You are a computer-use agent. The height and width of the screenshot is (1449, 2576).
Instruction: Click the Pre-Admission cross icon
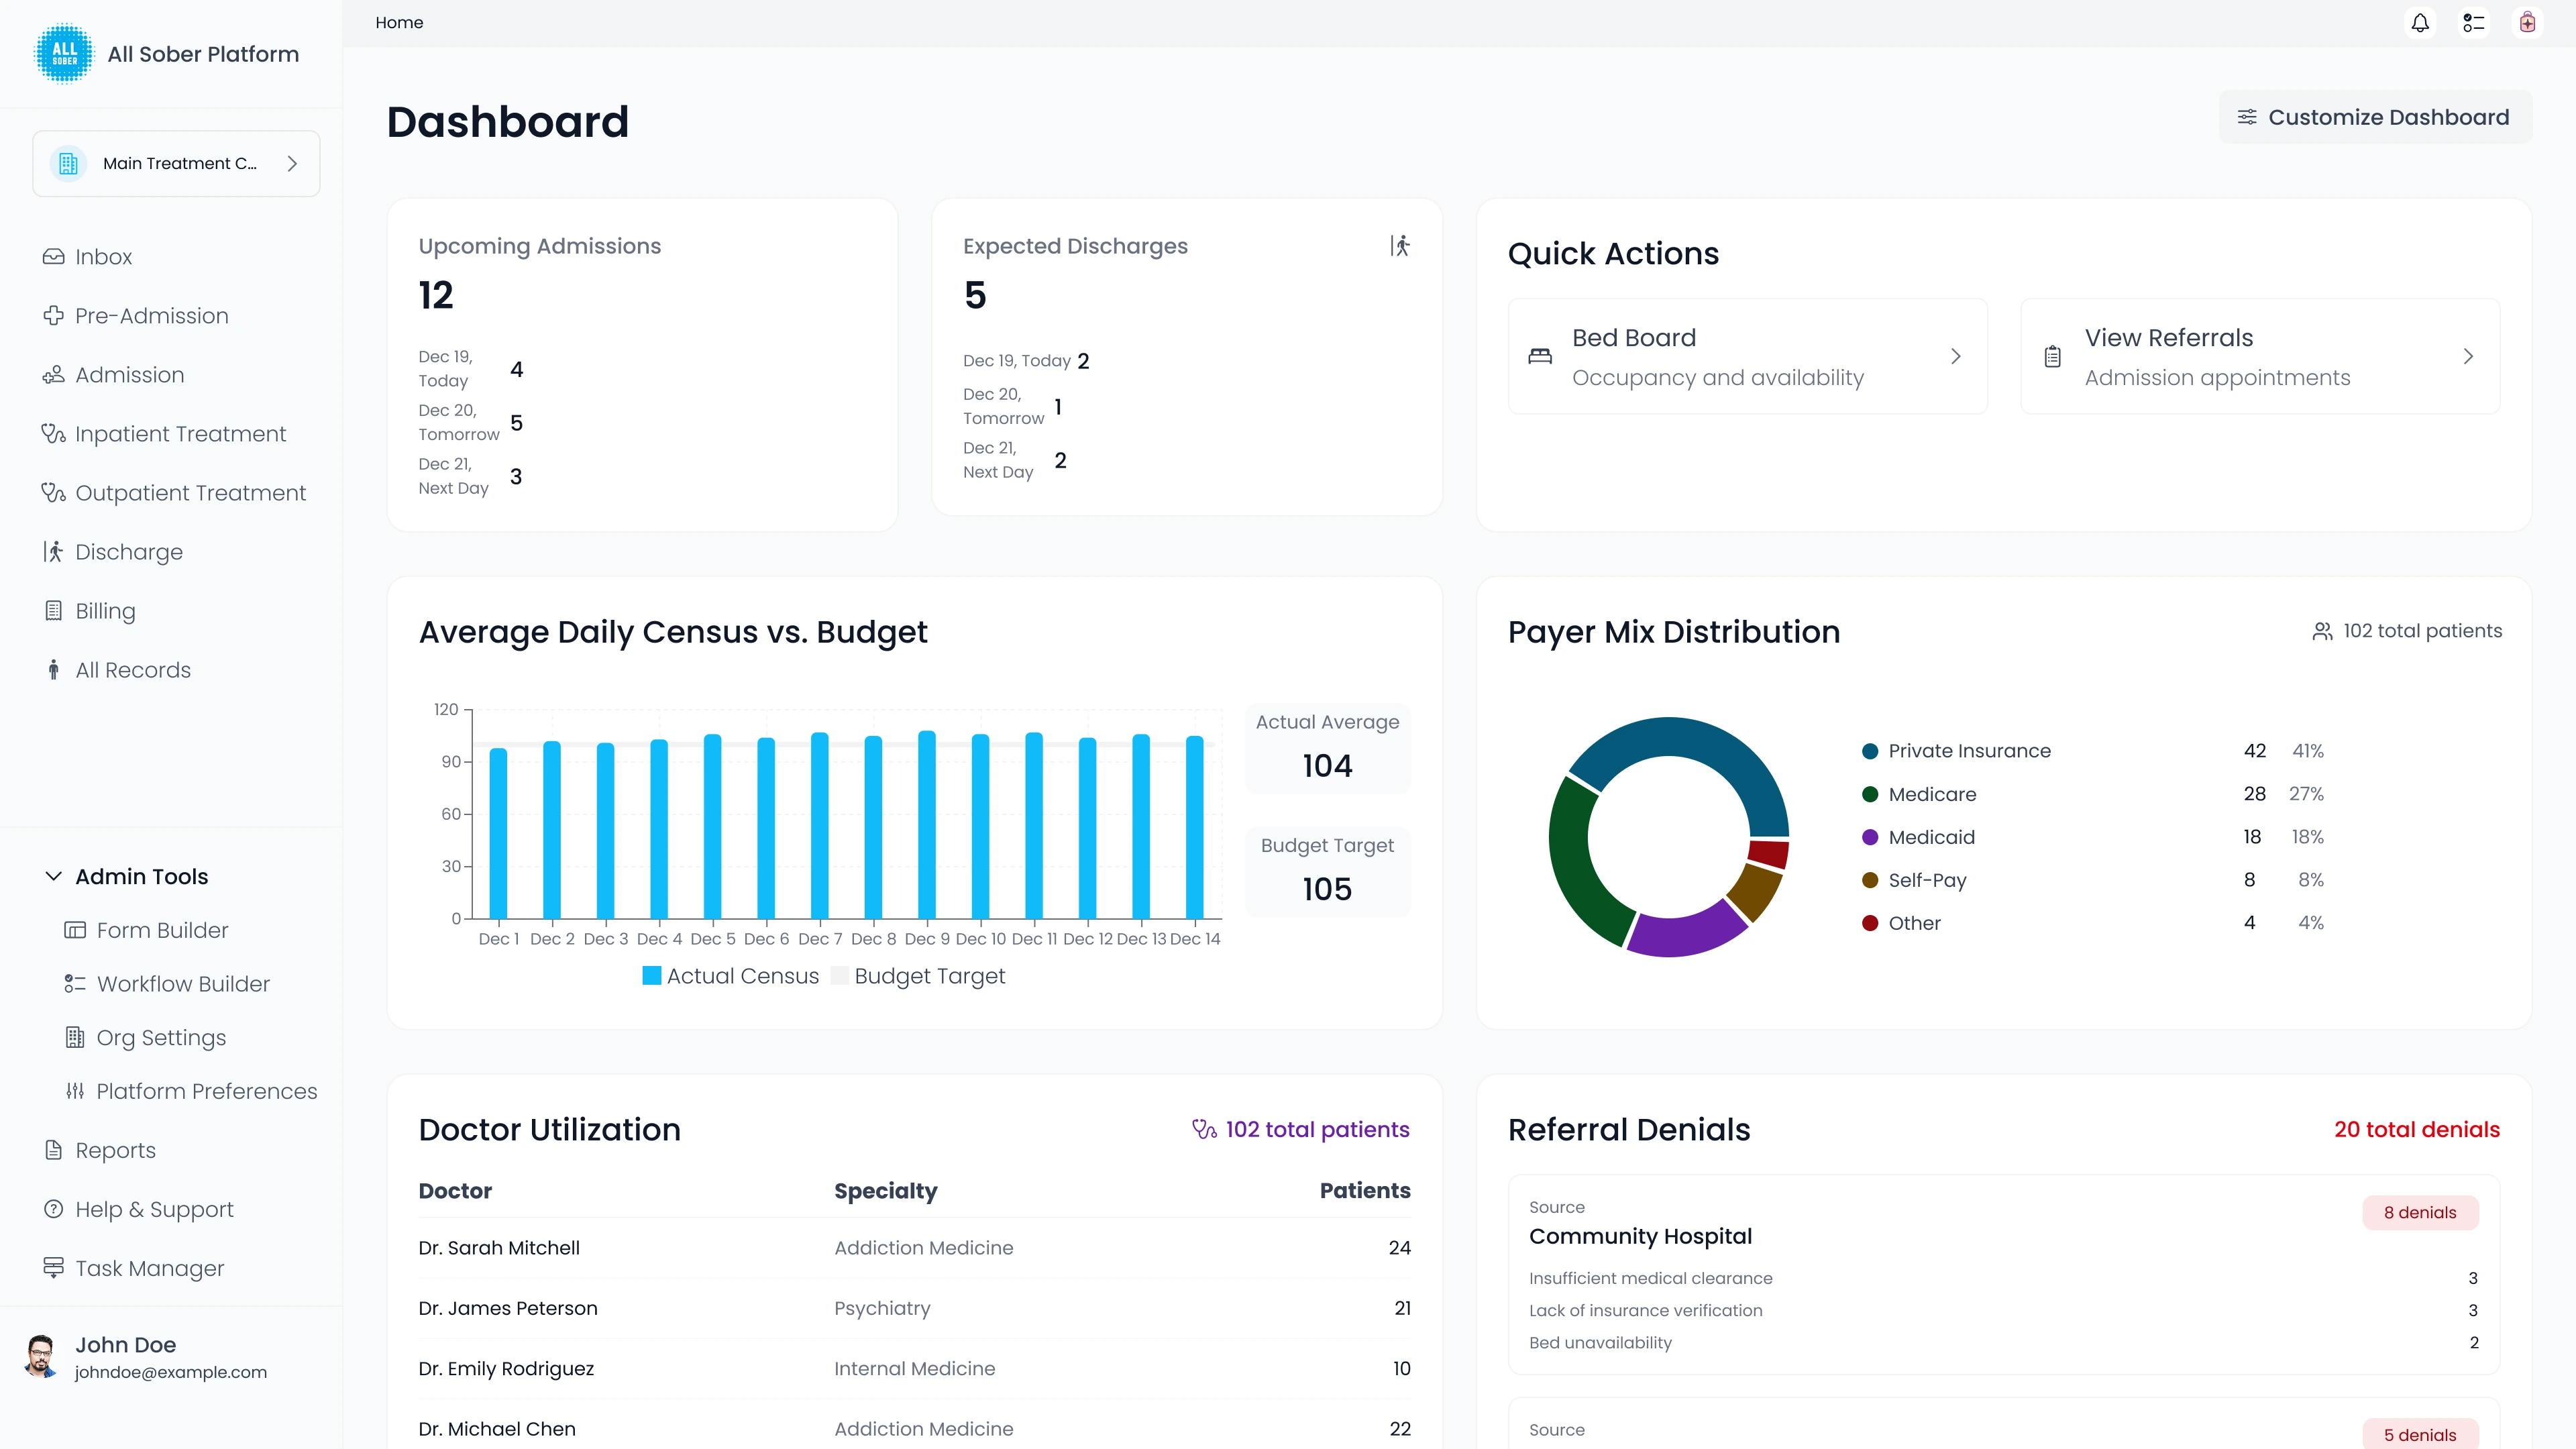(x=53, y=316)
